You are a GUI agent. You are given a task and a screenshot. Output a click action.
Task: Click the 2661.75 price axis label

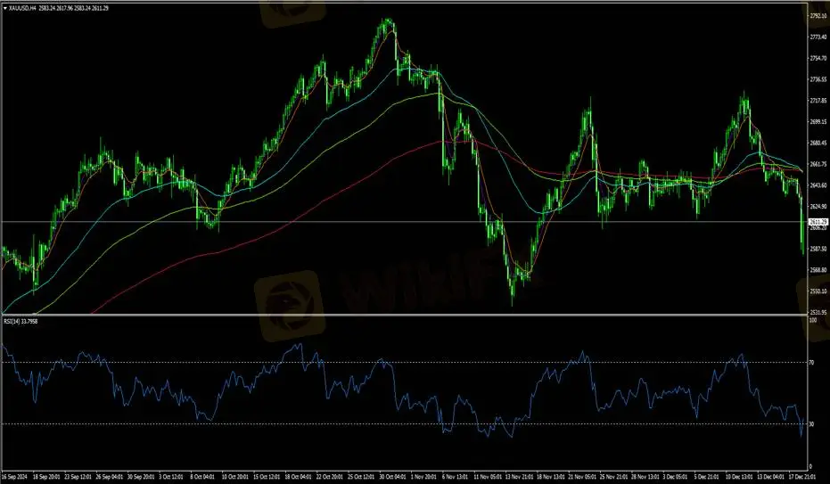[818, 164]
